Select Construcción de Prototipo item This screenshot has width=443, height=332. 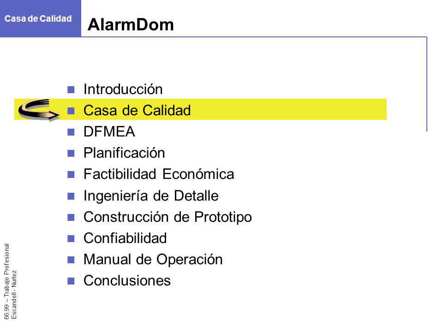pos(168,217)
